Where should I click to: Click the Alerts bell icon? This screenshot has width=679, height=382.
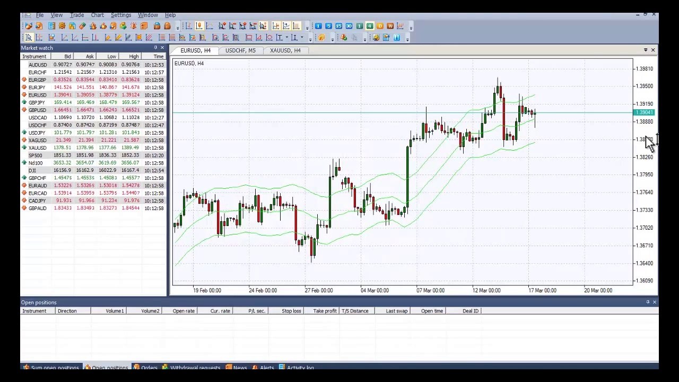(255, 367)
